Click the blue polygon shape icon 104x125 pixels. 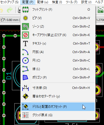click(x=25, y=77)
